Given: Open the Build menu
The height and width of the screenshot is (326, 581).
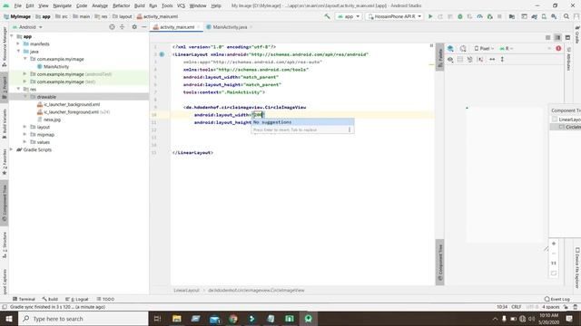Looking at the screenshot, I should (x=139, y=5).
